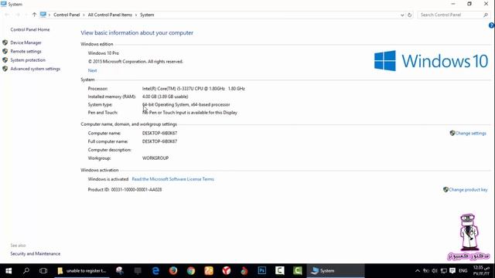The width and height of the screenshot is (495, 278).
Task: Click the shield icon beside System protection
Action: pos(5,60)
